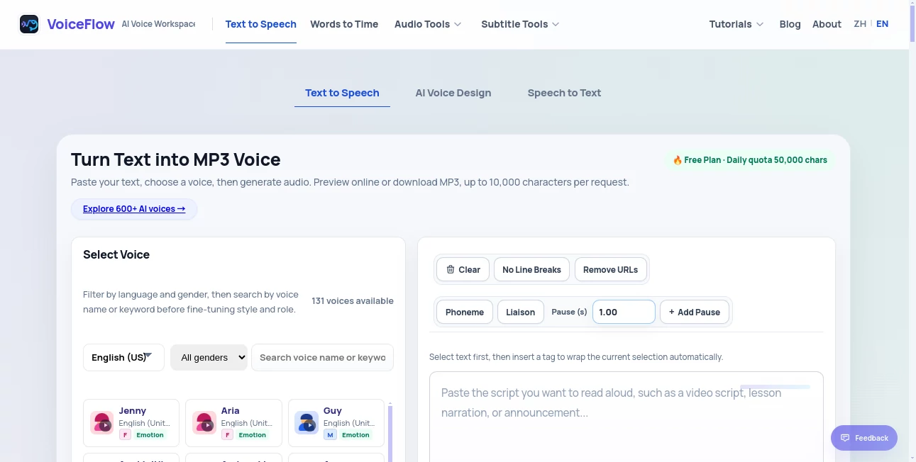Open the Explore 600+ AI voices link

[134, 209]
